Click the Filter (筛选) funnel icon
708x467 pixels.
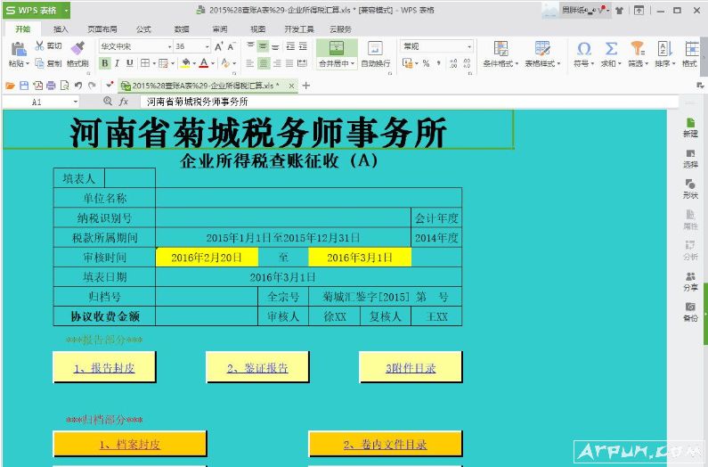click(x=638, y=48)
